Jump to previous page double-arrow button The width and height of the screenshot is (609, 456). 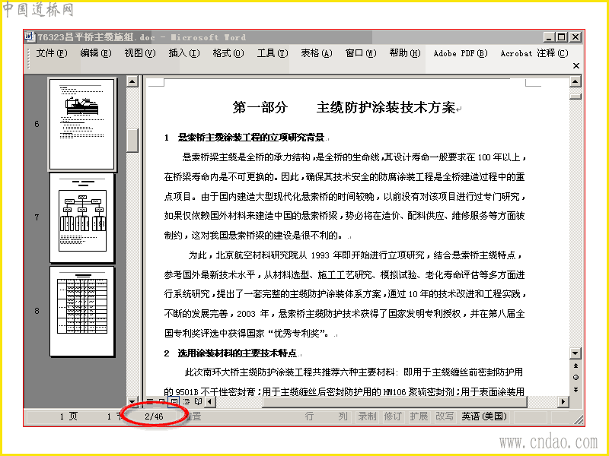point(576,366)
